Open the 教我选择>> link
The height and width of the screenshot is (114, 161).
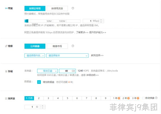(97, 55)
